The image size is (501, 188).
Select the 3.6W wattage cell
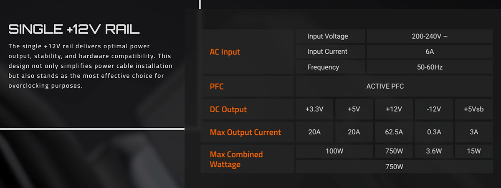(x=434, y=151)
